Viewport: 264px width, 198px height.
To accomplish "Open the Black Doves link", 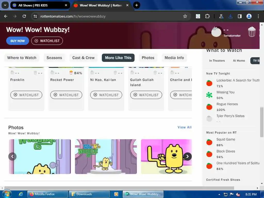I will [226, 151].
